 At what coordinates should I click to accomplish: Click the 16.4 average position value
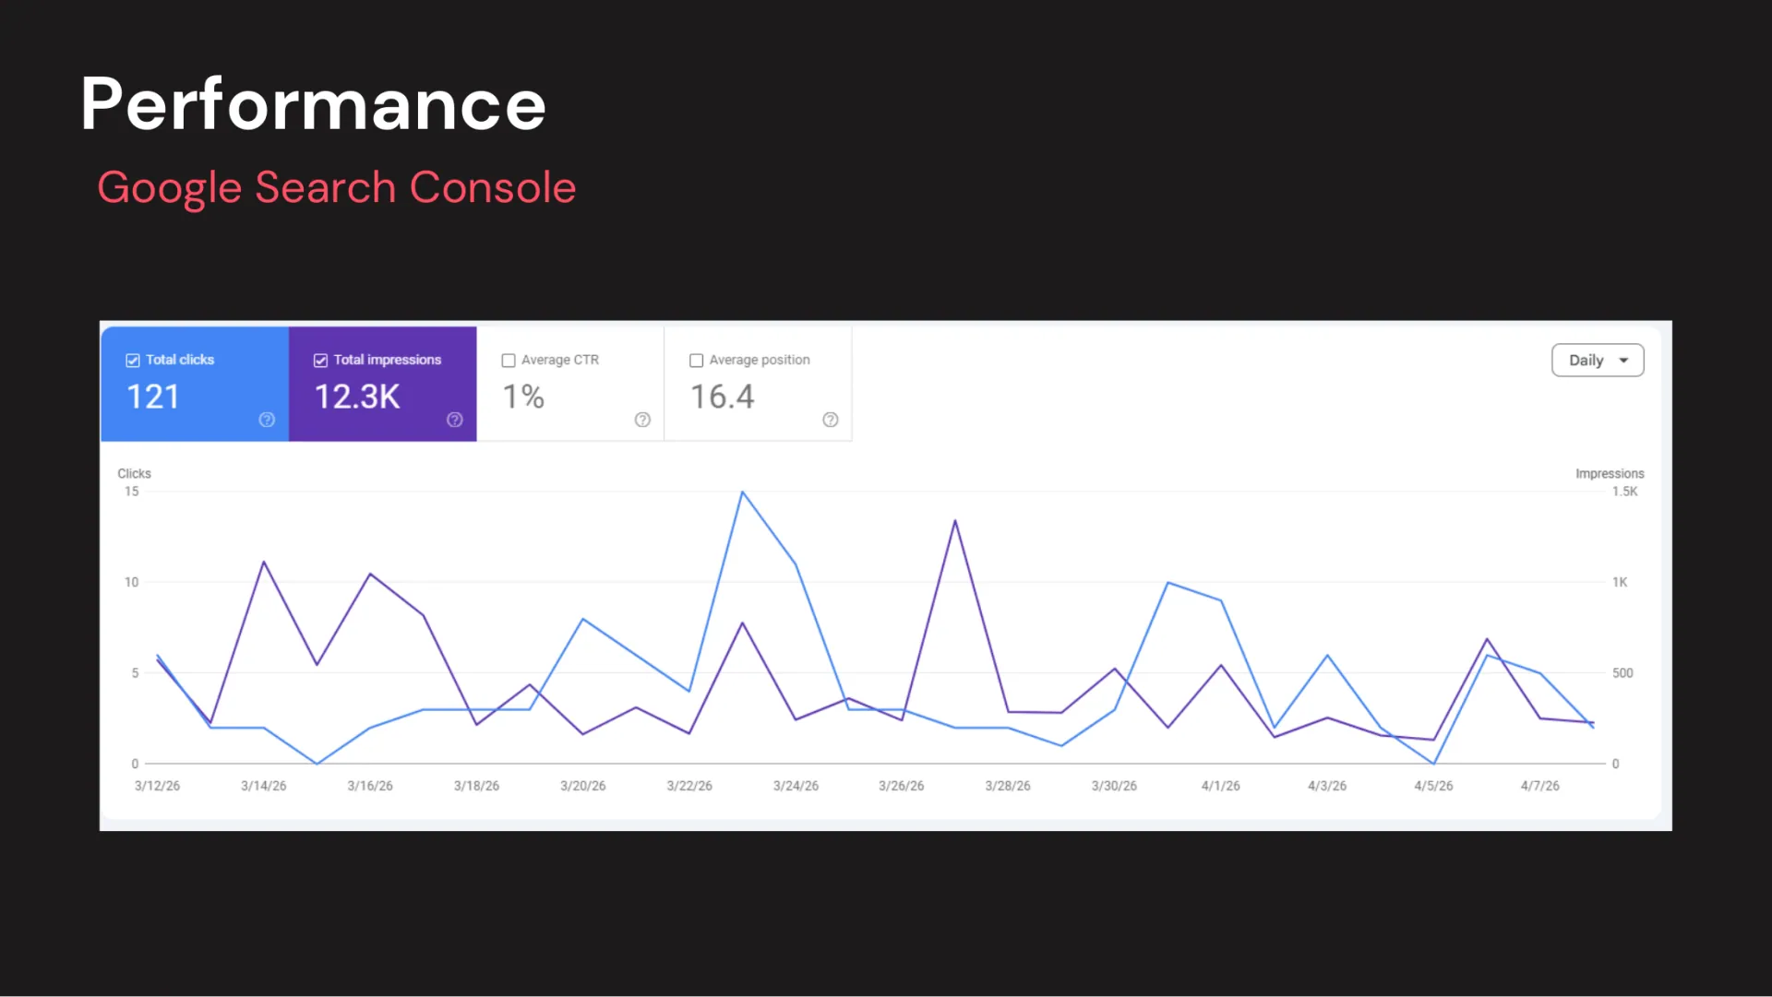(723, 398)
